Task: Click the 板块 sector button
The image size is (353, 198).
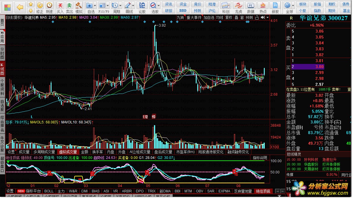Action: click(x=303, y=4)
